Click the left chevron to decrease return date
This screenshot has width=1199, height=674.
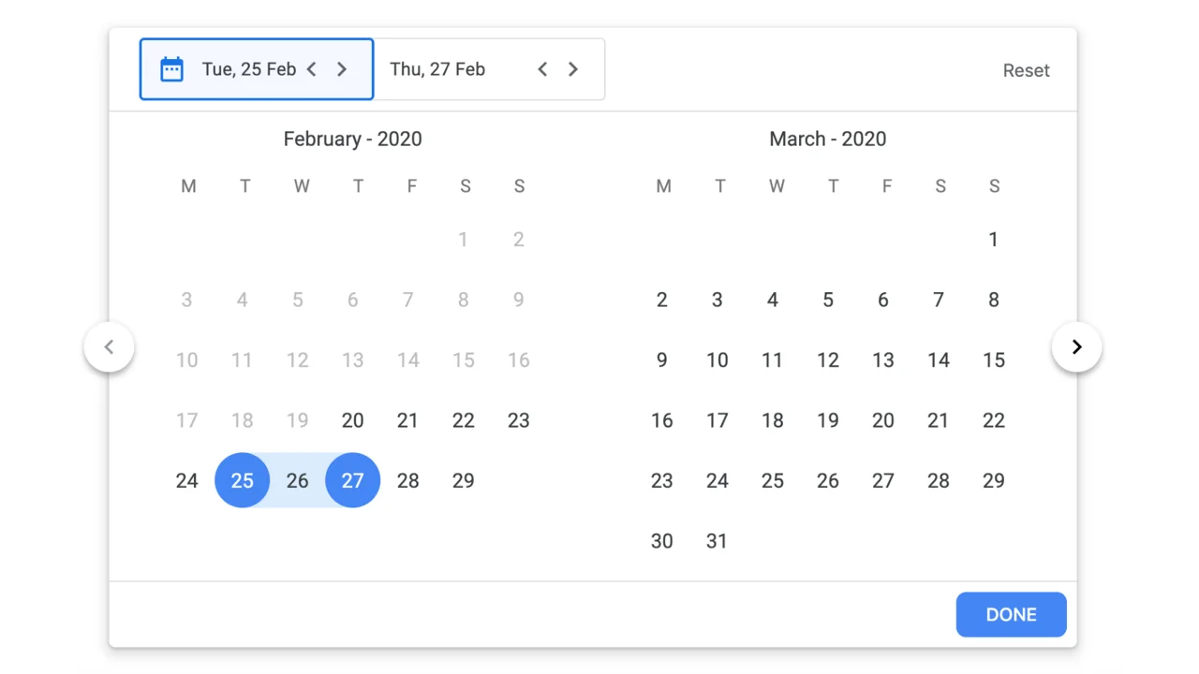pyautogui.click(x=542, y=68)
